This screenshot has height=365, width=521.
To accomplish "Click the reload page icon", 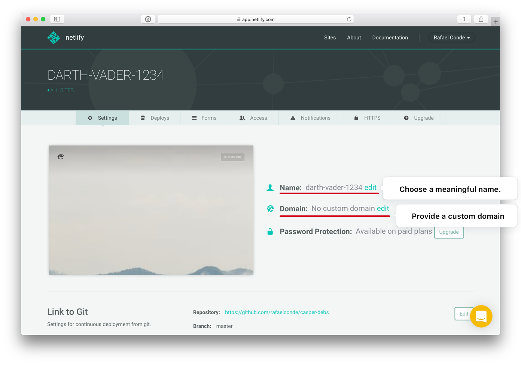I will (349, 19).
